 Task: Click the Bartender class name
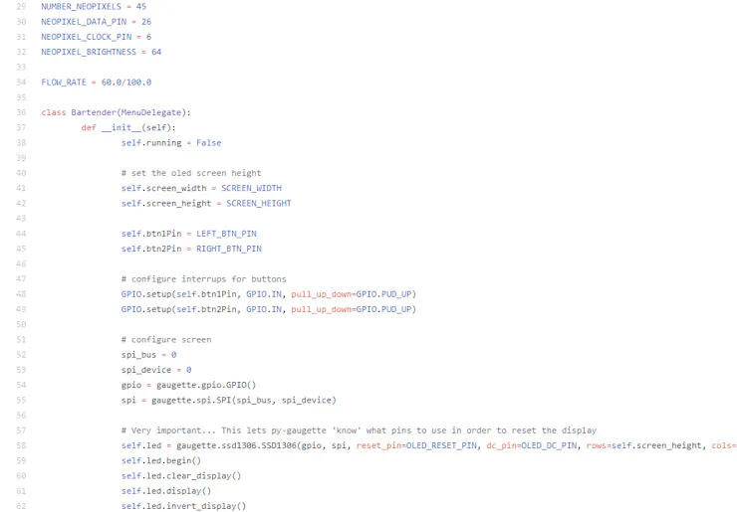point(94,112)
